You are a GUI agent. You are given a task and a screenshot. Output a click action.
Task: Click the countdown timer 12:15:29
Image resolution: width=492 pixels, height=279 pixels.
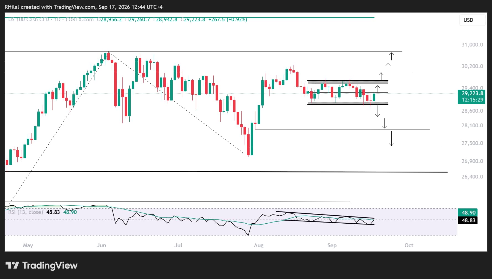pyautogui.click(x=472, y=100)
